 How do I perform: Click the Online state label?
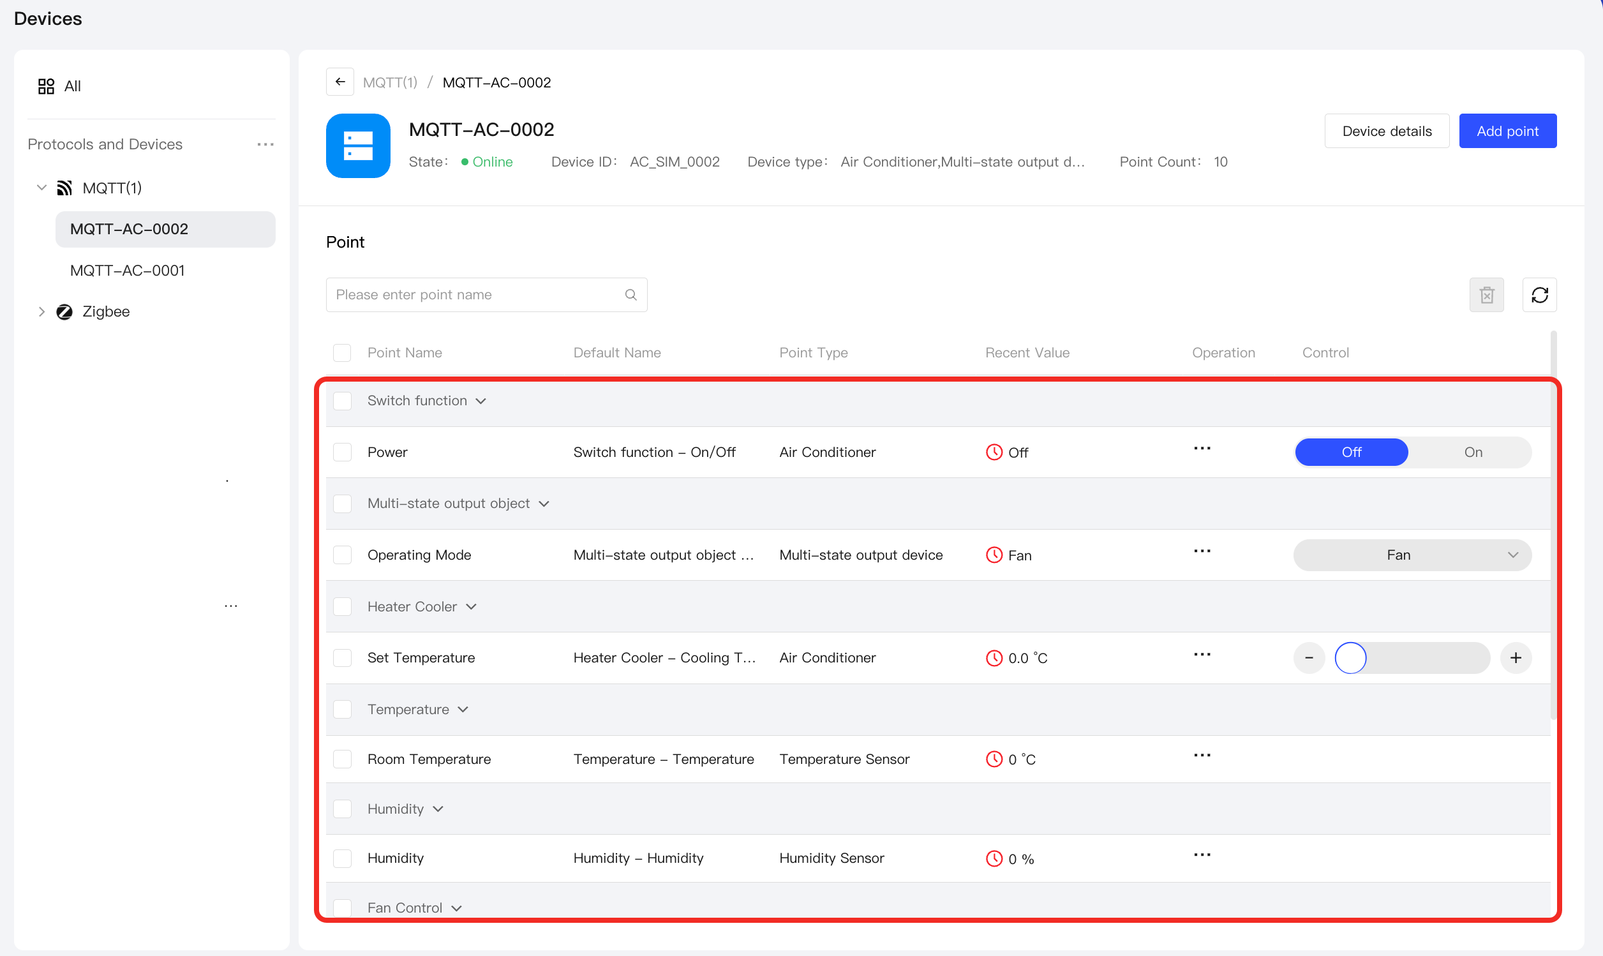[492, 161]
